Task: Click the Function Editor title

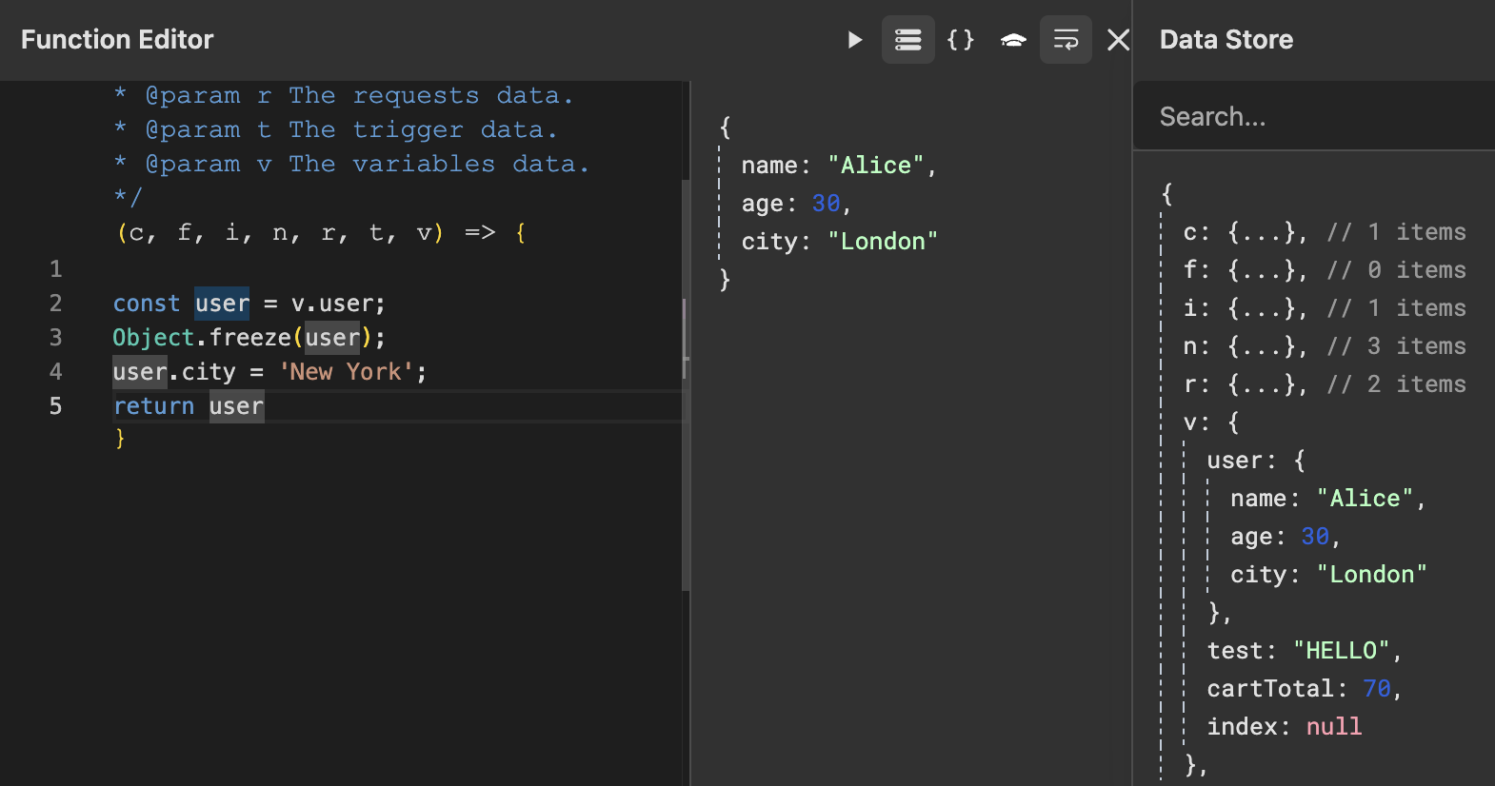Action: (117, 40)
